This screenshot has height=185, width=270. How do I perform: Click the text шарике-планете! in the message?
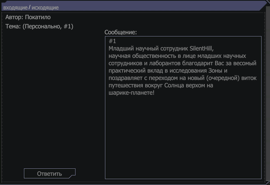pyautogui.click(x=132, y=93)
